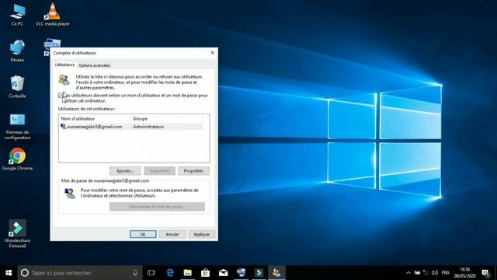The image size is (497, 280).
Task: Click the Réinitialiser le mot de passe button
Action: pyautogui.click(x=157, y=207)
